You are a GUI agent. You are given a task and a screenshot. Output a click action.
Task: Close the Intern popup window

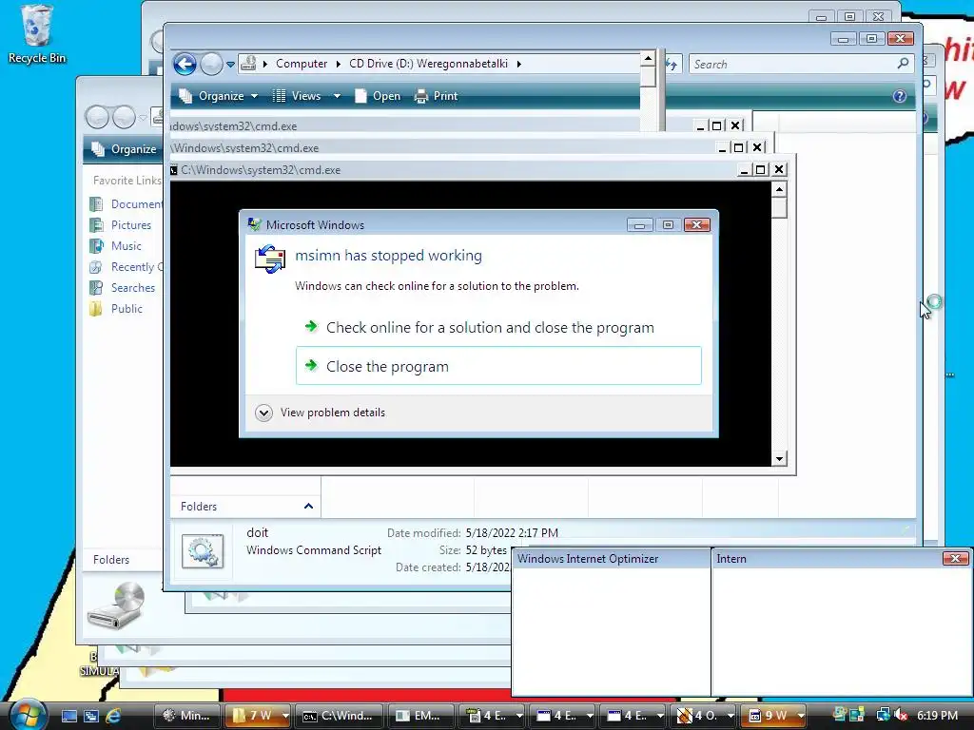pyautogui.click(x=955, y=559)
